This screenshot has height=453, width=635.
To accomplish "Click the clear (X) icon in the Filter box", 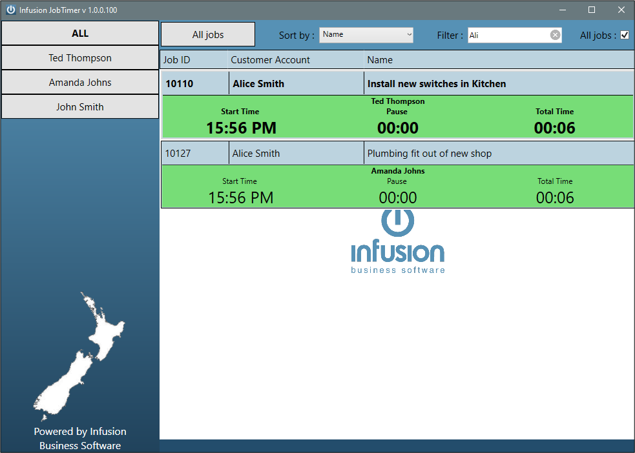I will pos(554,35).
